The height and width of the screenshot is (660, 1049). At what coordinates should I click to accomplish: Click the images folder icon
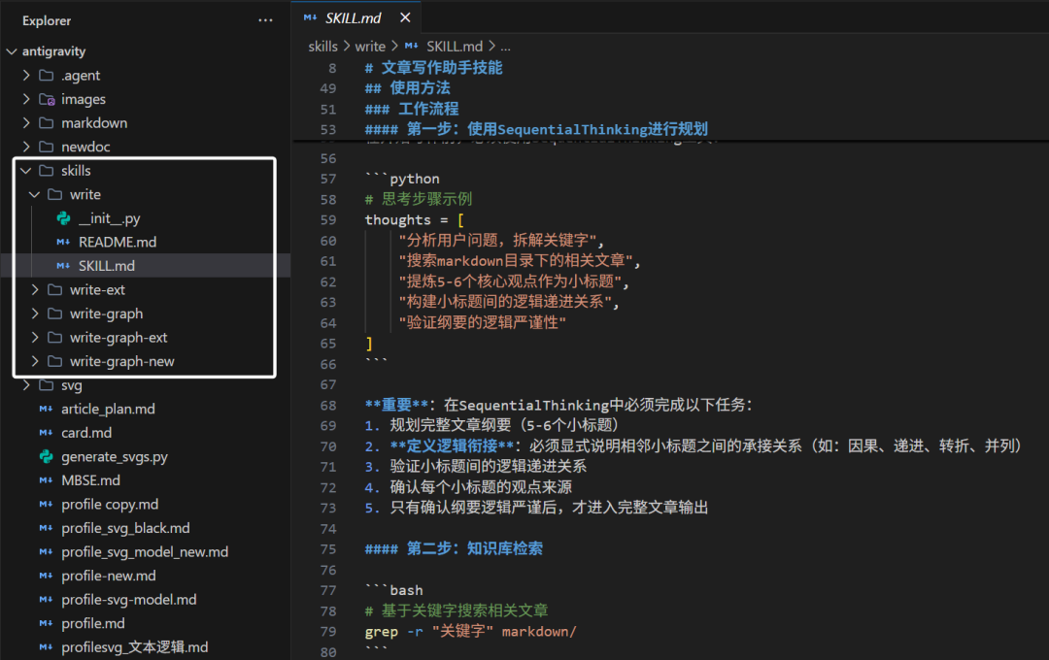coord(47,99)
